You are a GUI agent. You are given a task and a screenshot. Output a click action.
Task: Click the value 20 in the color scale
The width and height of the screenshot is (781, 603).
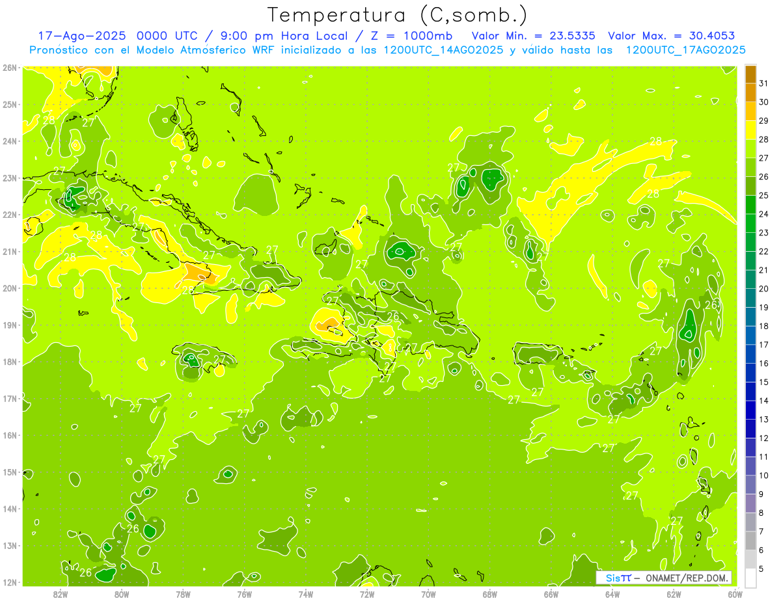764,289
